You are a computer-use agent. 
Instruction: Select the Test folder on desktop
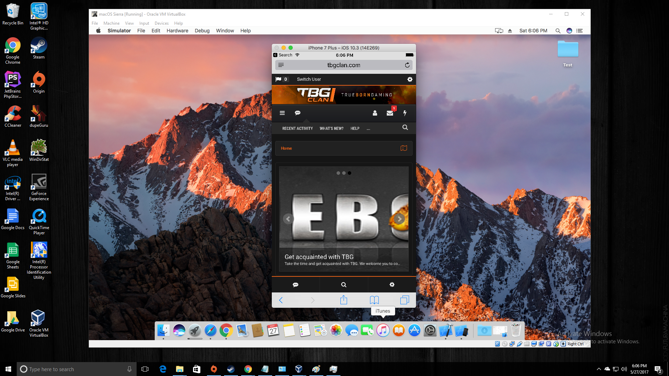coord(568,54)
